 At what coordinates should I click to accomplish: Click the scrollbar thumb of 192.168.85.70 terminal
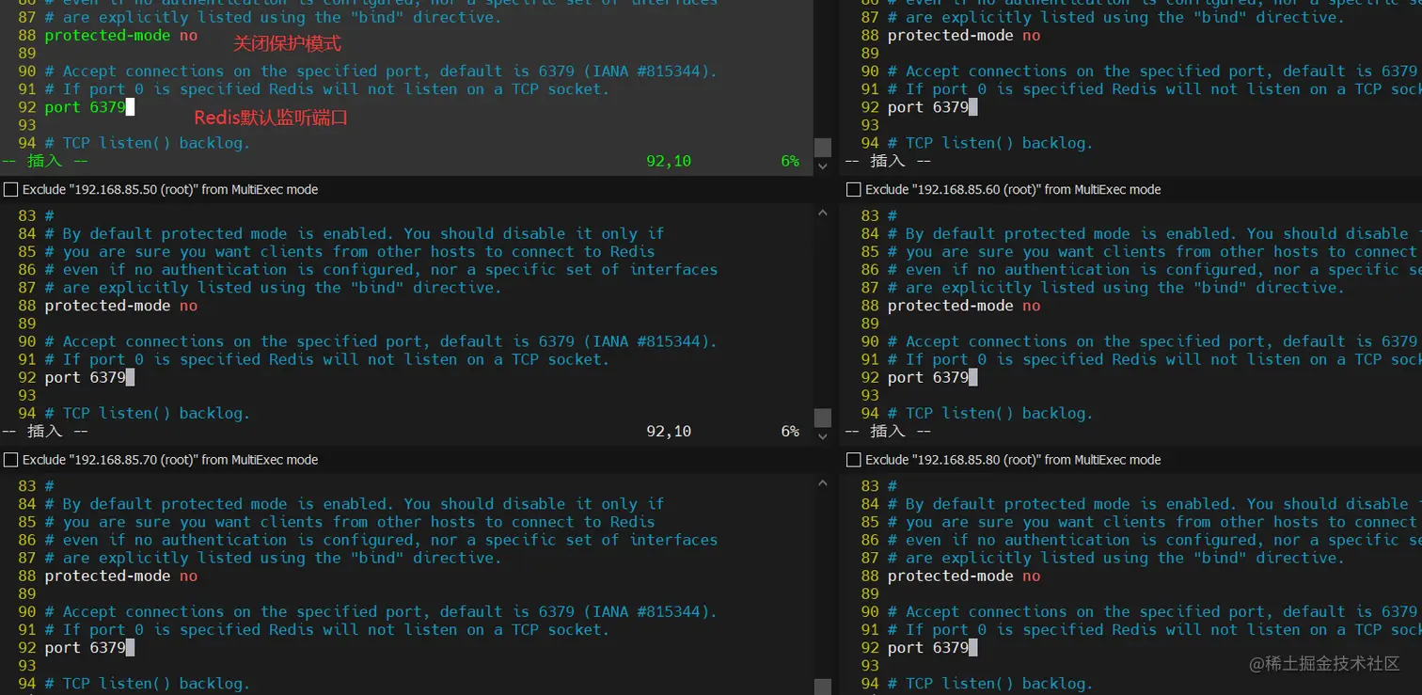(823, 687)
